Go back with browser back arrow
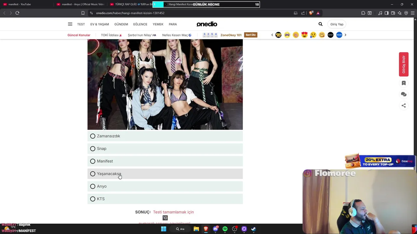Image resolution: width=417 pixels, height=234 pixels. coord(4,13)
